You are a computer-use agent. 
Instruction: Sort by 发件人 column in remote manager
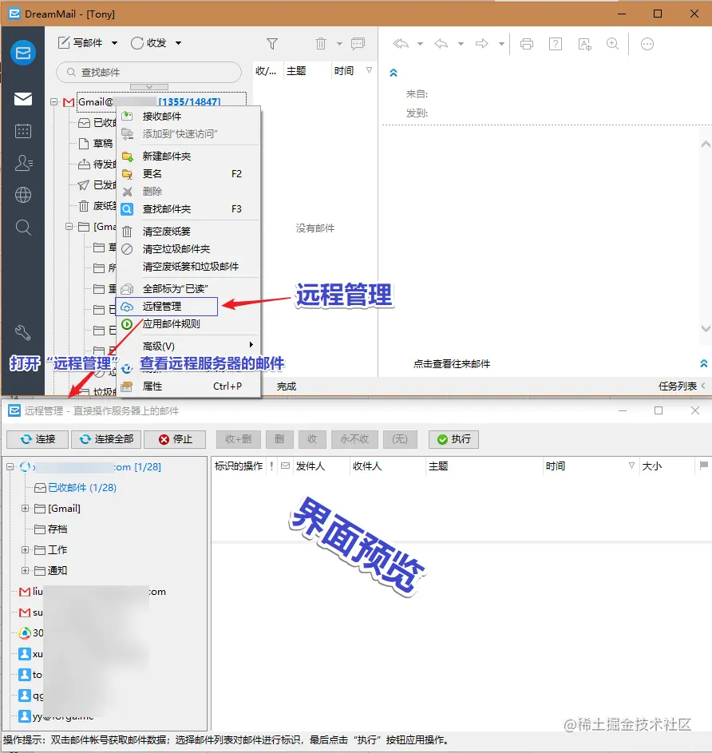[321, 466]
